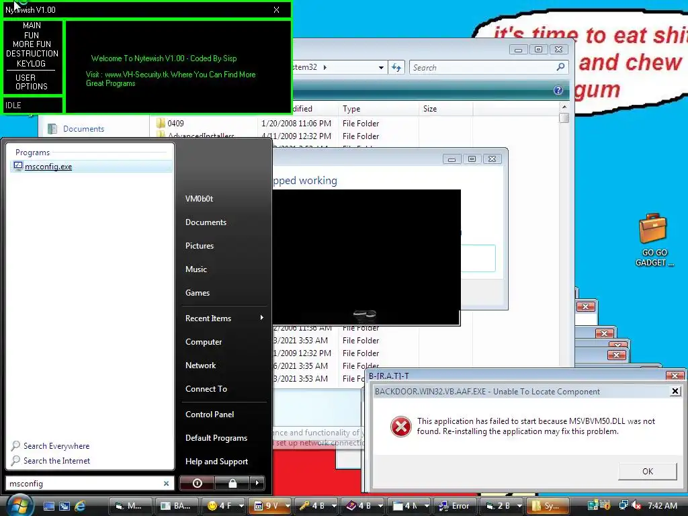Open the 'BA...' taskbar button
Viewport: 688px width, 516px height.
[176, 506]
